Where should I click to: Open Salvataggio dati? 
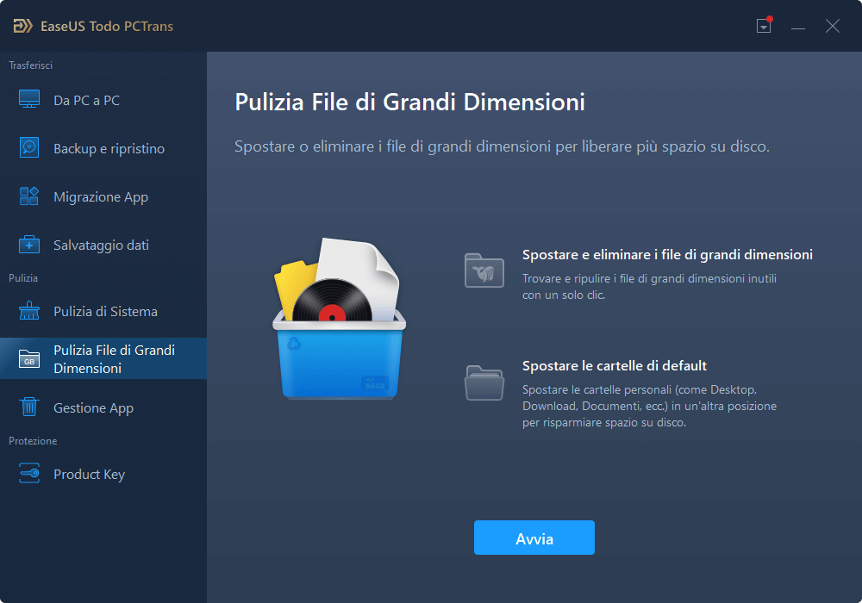(x=103, y=245)
